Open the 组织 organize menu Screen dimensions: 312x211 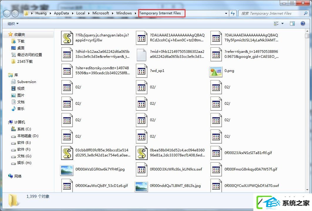click(13, 24)
